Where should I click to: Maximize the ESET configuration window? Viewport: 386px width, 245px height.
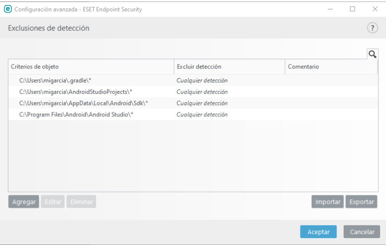coord(352,9)
